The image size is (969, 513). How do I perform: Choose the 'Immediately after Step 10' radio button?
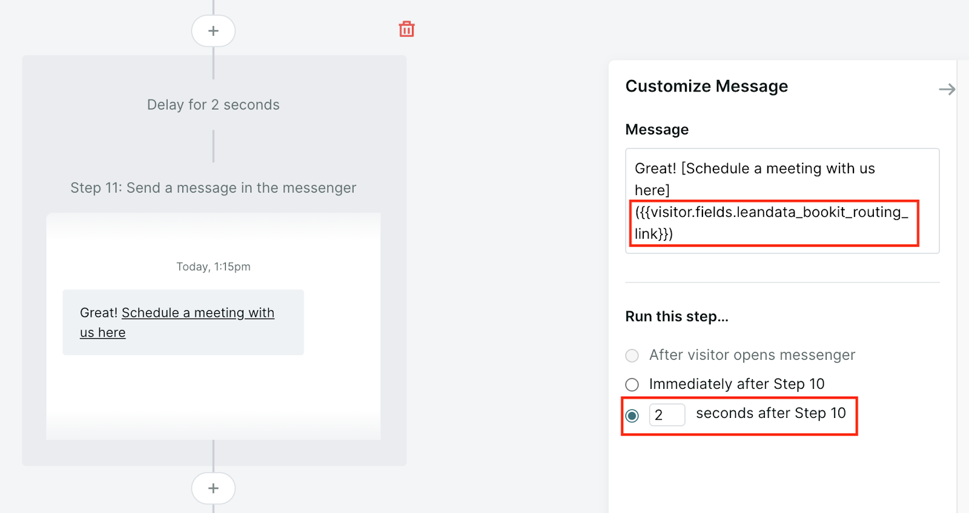[632, 385]
